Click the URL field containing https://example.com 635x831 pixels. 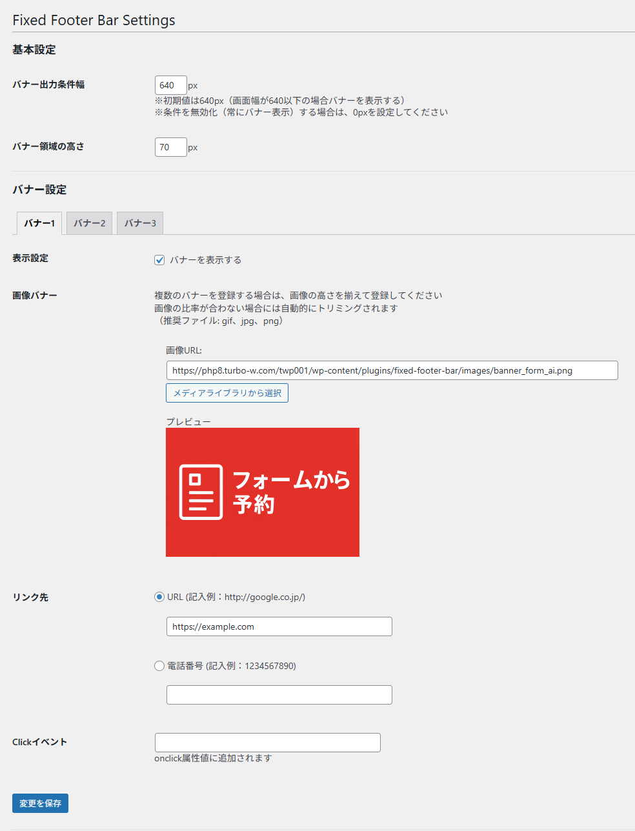point(279,626)
